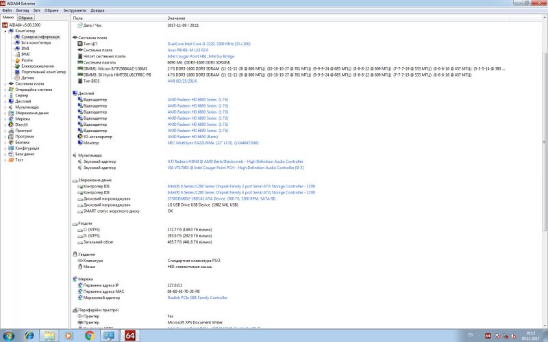This screenshot has height=342, width=548.
Task: Switch to the Обране tab
Action: (25, 18)
